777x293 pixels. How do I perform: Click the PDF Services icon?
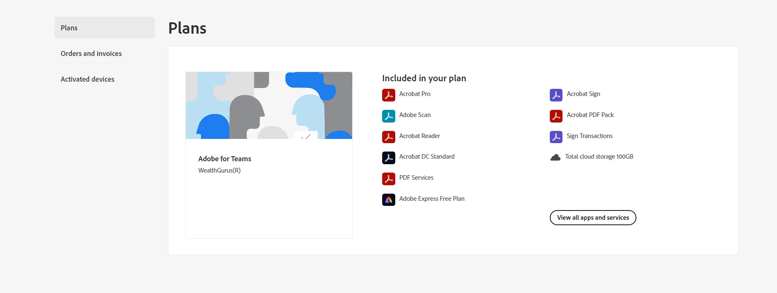coord(388,179)
